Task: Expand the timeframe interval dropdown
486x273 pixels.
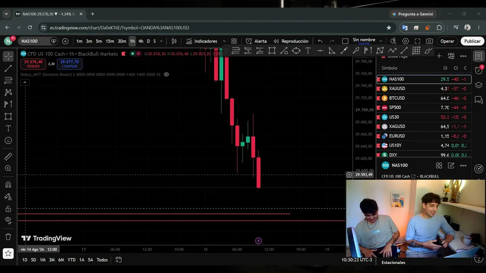Action: (161, 41)
